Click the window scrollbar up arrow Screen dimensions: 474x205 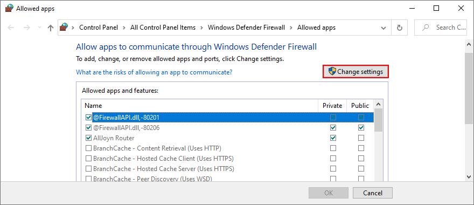[x=469, y=44]
